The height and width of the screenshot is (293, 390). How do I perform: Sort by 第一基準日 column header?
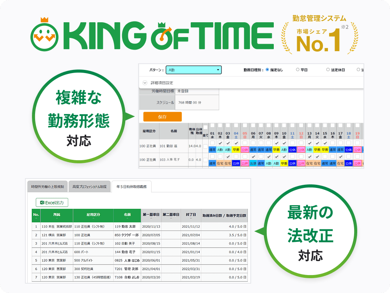151,215
